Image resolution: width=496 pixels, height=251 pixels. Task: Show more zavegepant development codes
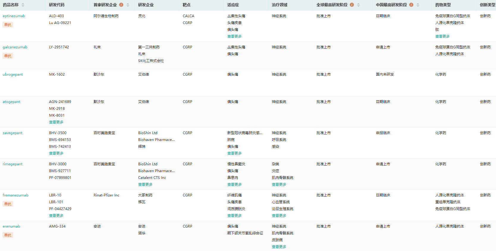56,153
